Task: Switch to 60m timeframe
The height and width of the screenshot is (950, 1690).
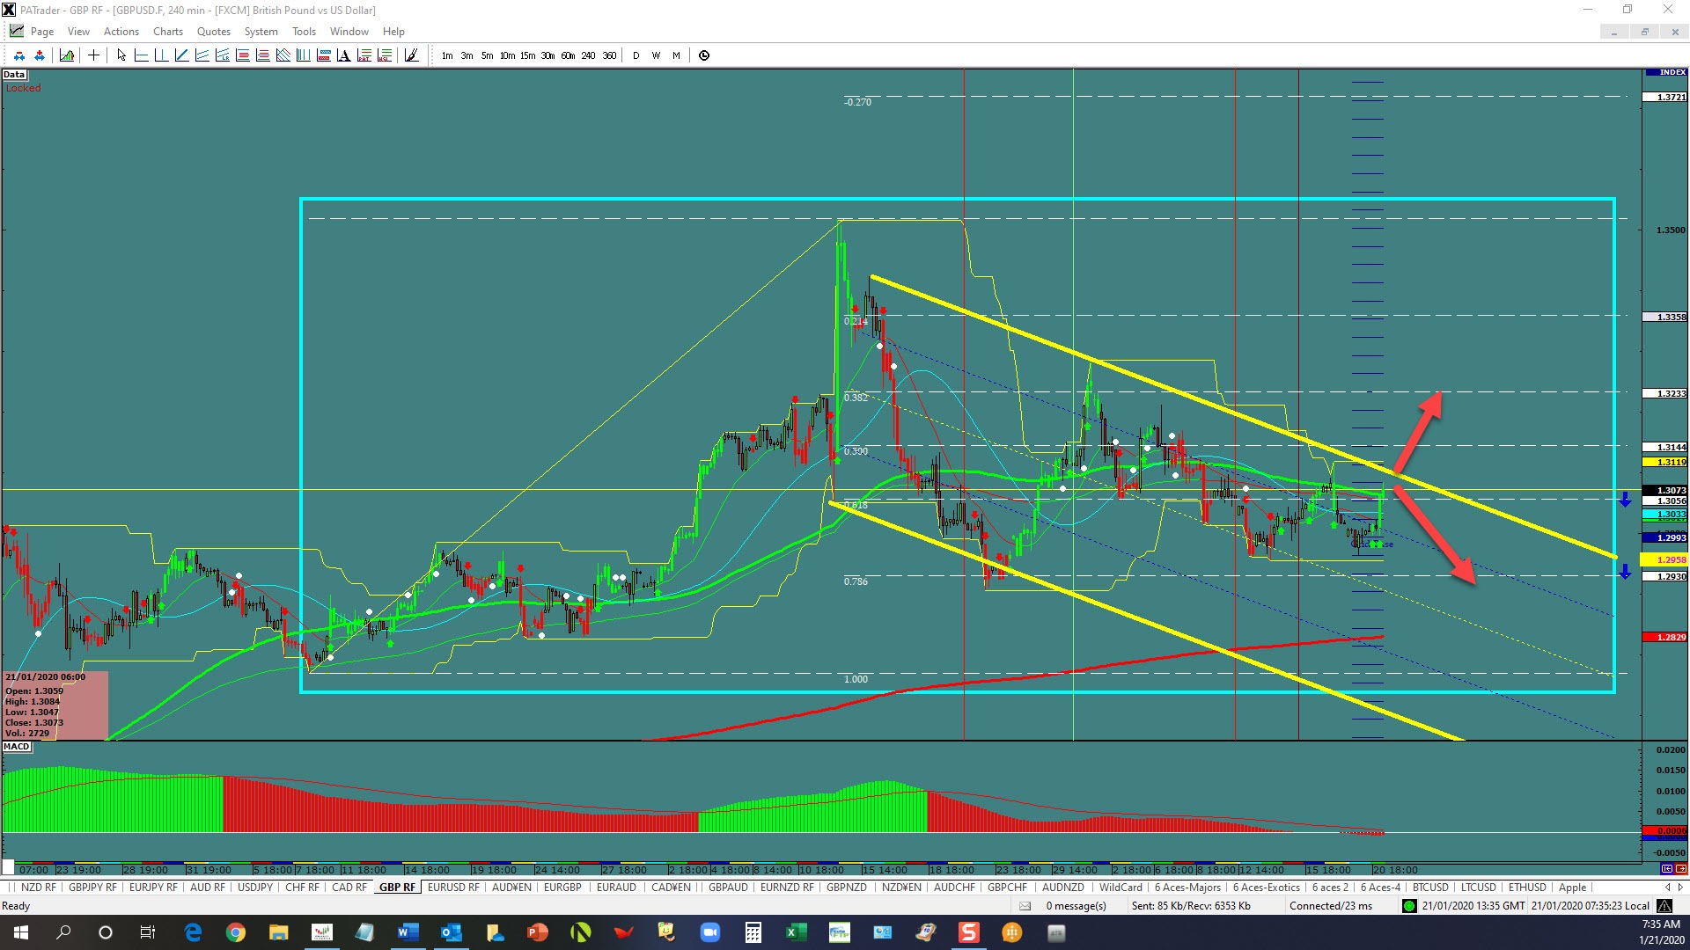Action: (568, 55)
